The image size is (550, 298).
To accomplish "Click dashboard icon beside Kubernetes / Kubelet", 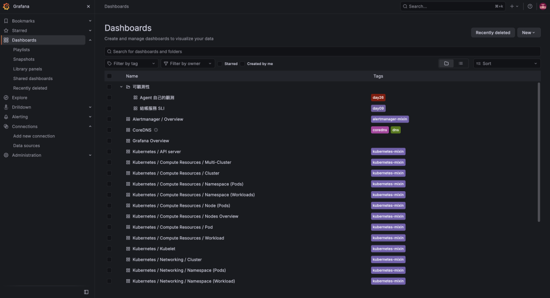I will 128,249.
